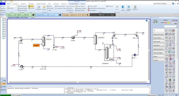Image resolution: width=179 pixels, height=96 pixels.
Task: Open the Adjust Manager
Action: (x=22, y=8)
